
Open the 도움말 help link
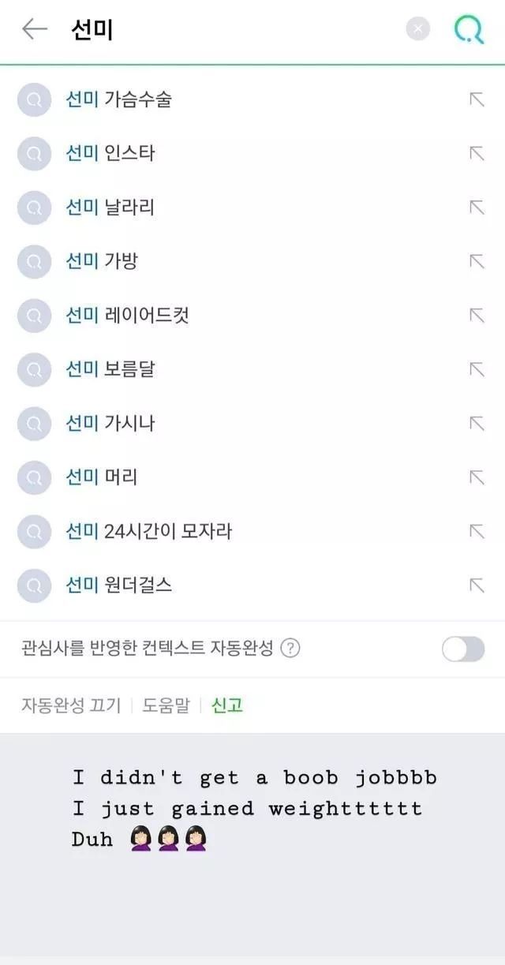point(166,705)
